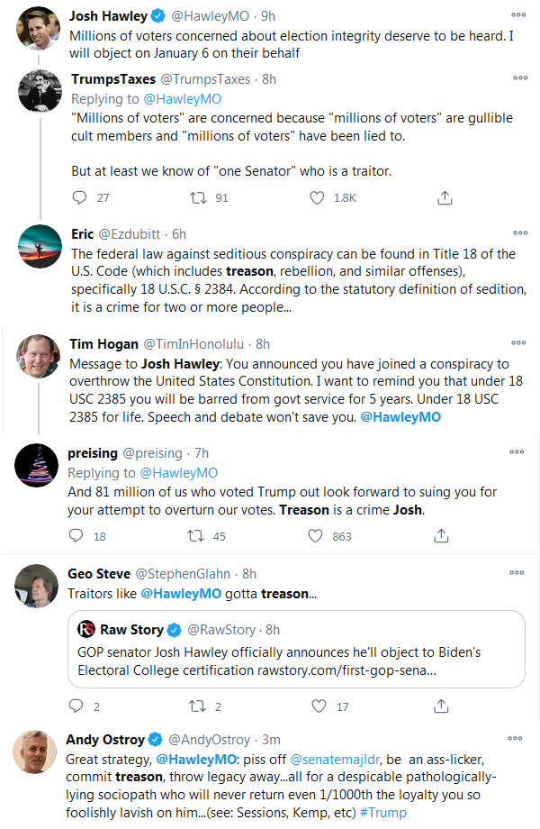Like the preising tweet with 863 likes
The width and height of the screenshot is (540, 829).
316,535
